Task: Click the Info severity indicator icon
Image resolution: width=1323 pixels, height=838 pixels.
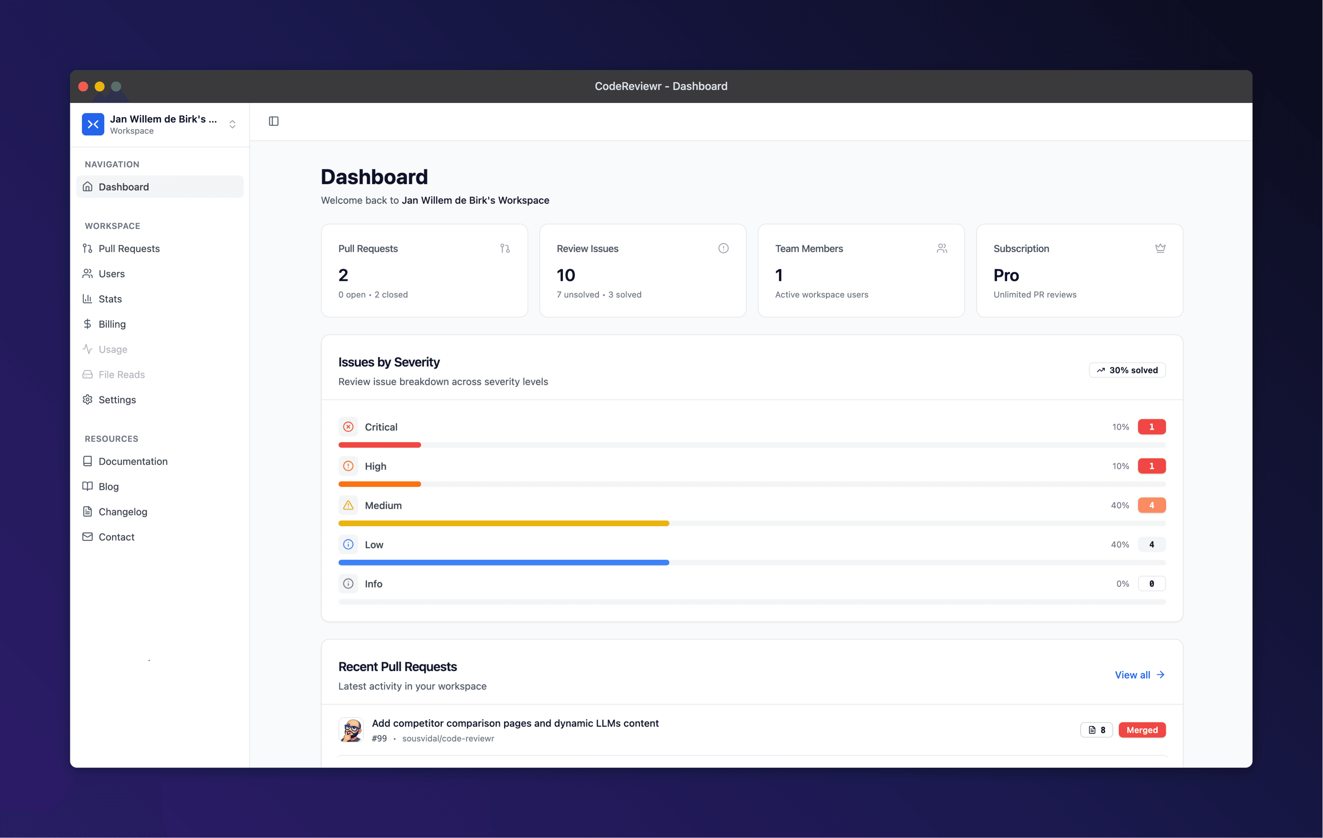Action: pyautogui.click(x=348, y=583)
